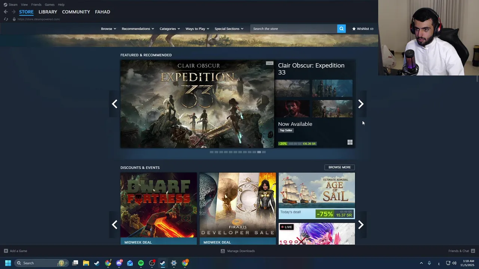The width and height of the screenshot is (479, 269).
Task: Open Task View from the taskbar
Action: click(75, 263)
